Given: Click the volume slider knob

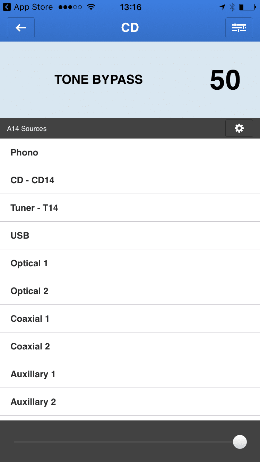Looking at the screenshot, I should point(240,442).
